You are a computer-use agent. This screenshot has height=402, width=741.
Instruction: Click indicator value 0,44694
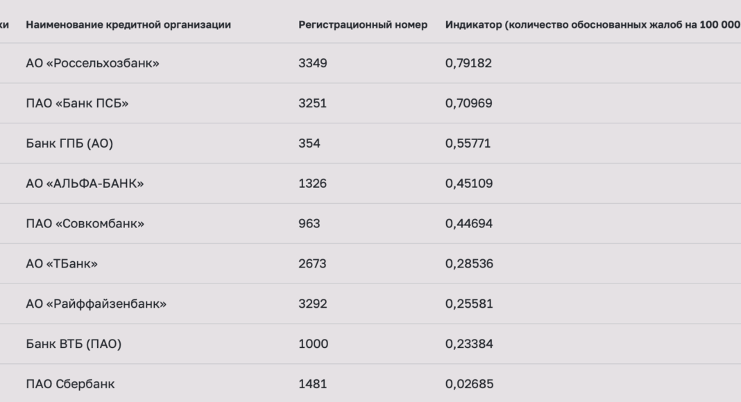469,224
